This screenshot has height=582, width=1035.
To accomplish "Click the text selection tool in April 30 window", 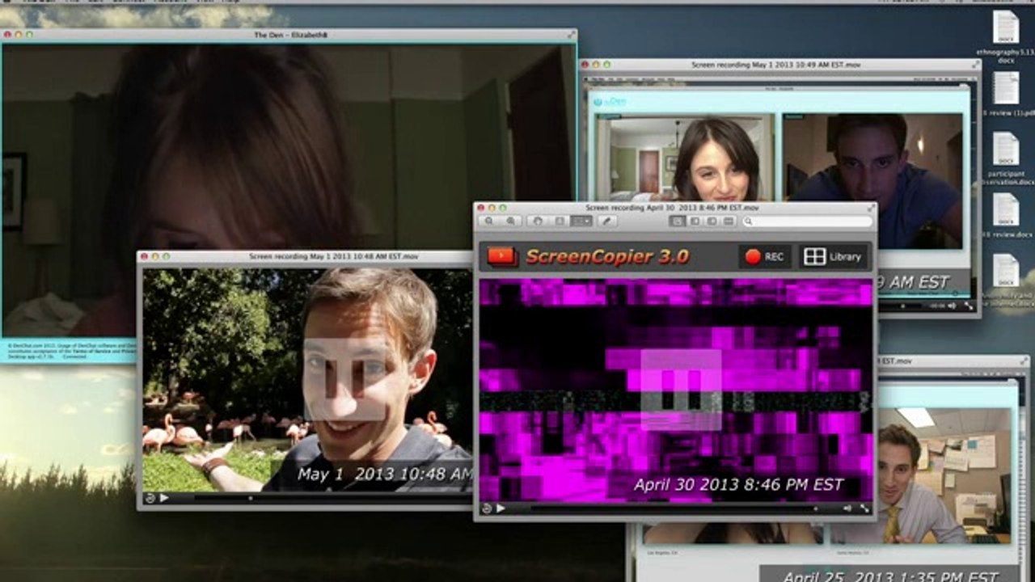I will click(x=559, y=221).
